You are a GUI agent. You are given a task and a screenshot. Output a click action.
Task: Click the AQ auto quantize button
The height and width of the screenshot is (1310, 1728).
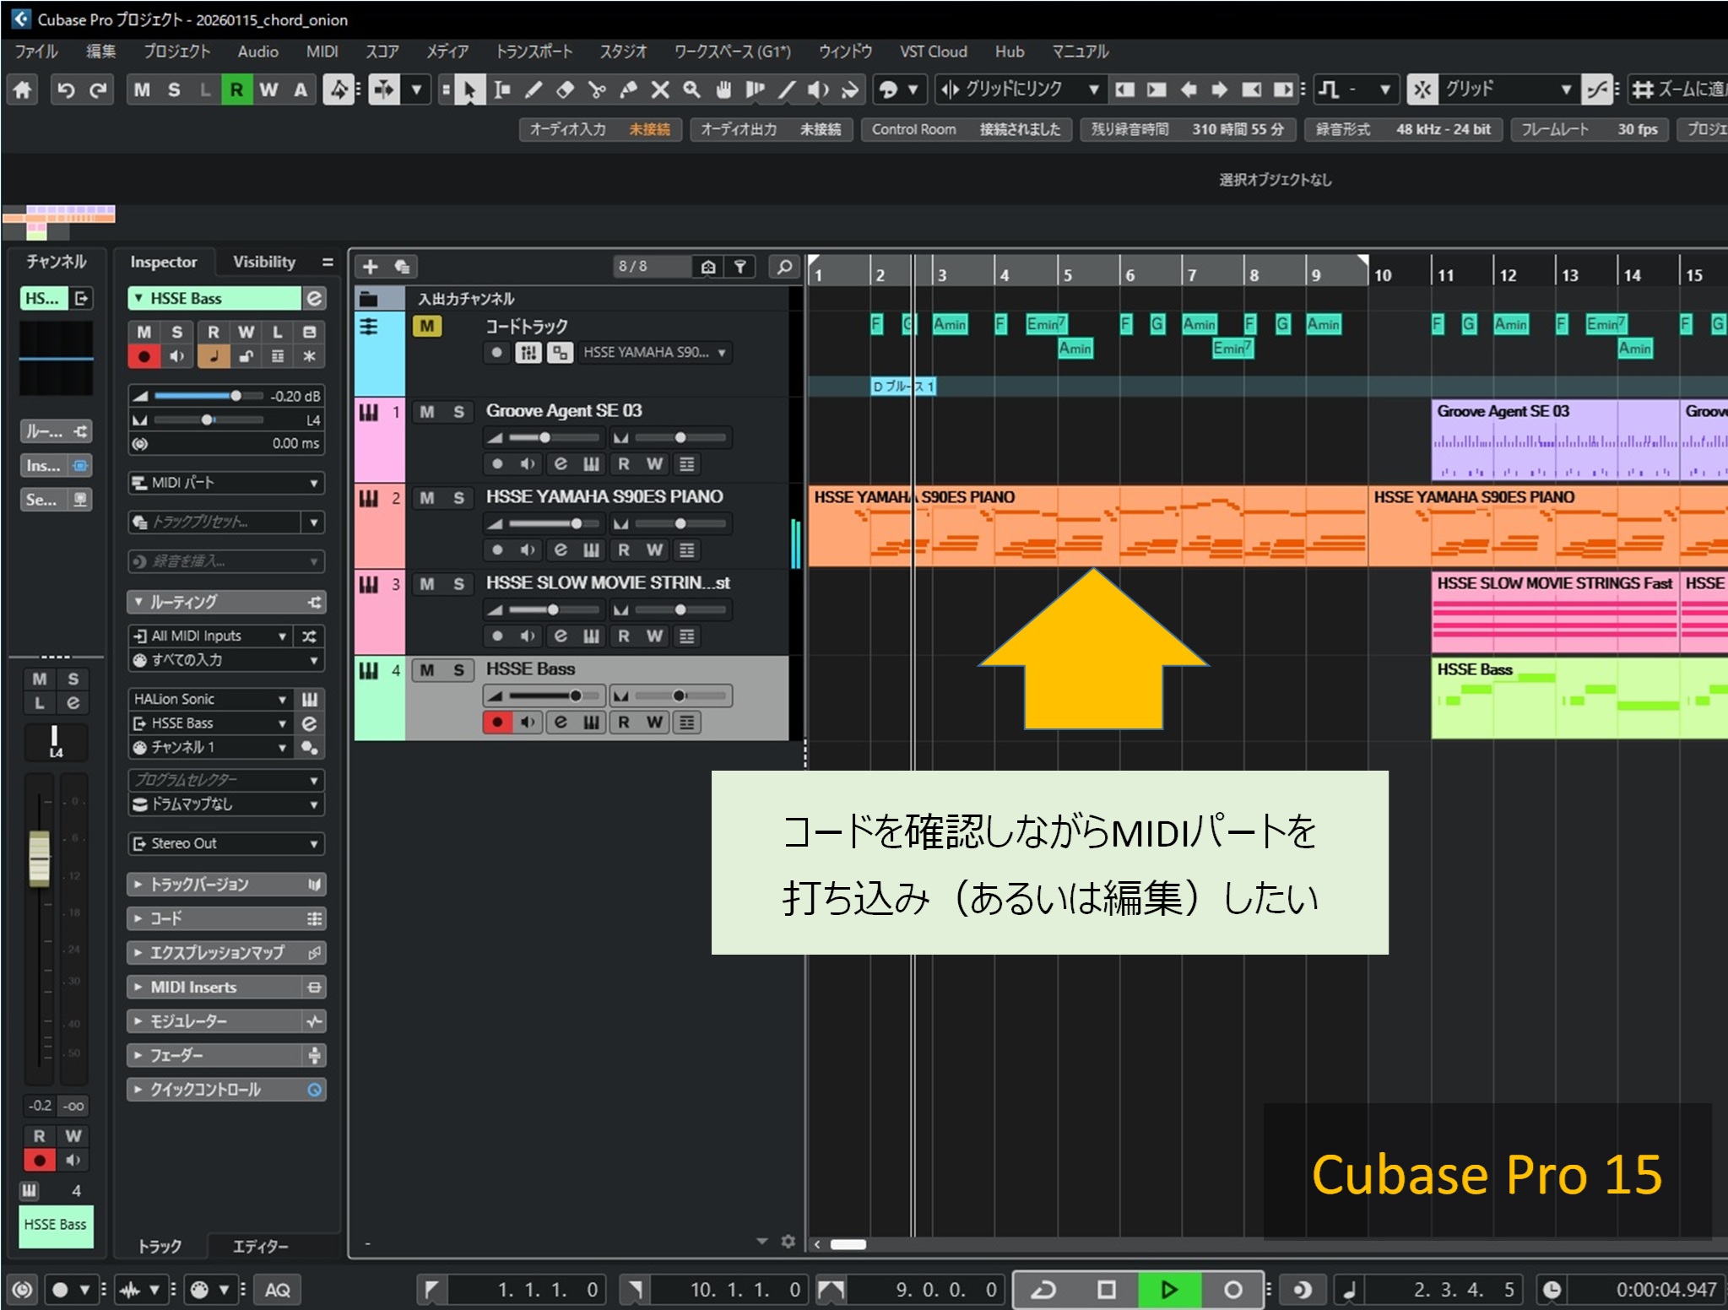tap(278, 1289)
